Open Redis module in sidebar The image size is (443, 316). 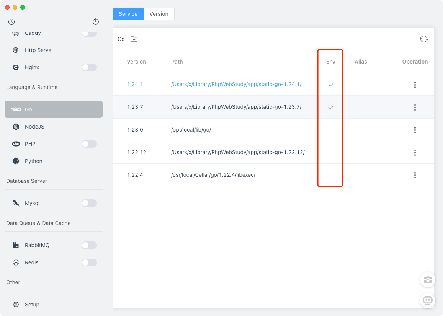point(54,262)
